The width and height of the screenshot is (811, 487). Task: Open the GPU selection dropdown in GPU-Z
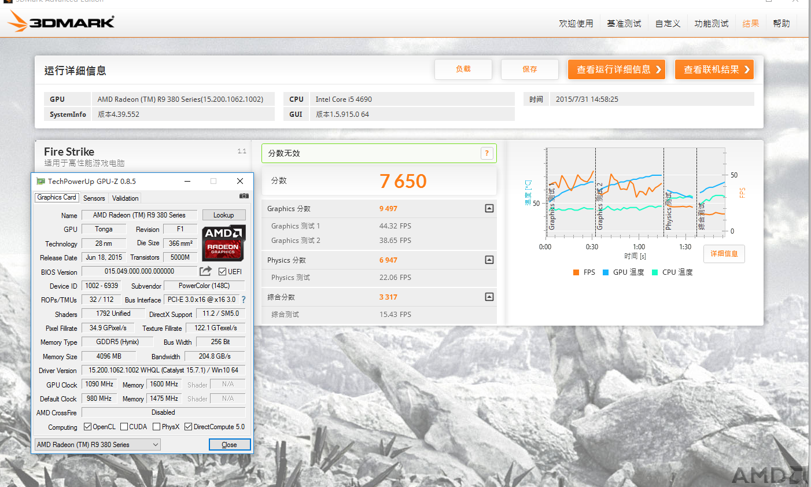[97, 444]
